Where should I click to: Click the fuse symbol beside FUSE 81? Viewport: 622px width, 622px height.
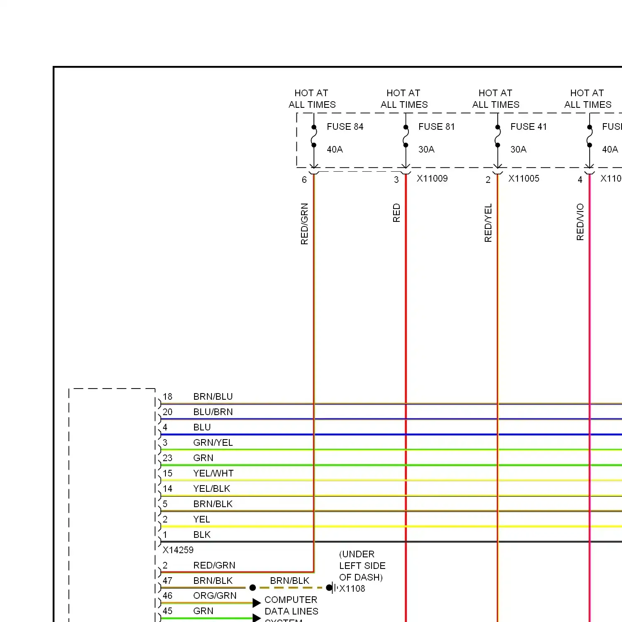(x=406, y=136)
